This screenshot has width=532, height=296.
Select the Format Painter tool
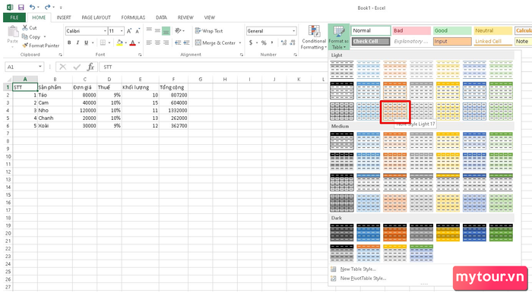pos(40,46)
